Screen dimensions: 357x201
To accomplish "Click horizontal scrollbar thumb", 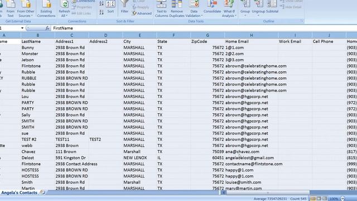I will click(268, 193).
